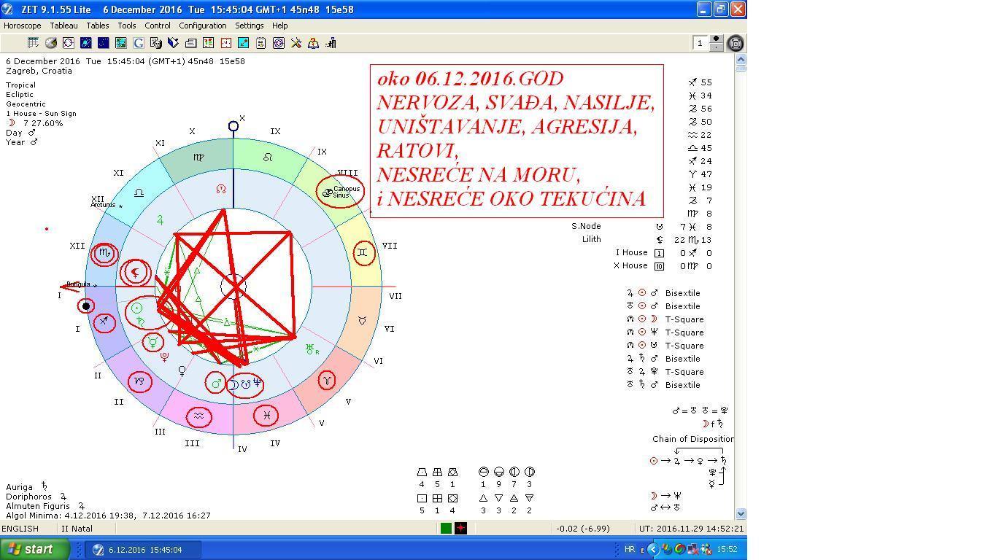The image size is (996, 560).
Task: Click the exit door icon in toolbar
Action: click(x=331, y=43)
